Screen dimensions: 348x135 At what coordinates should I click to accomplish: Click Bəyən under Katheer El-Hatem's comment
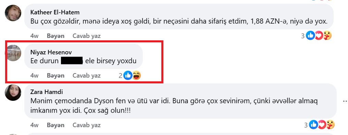(55, 36)
